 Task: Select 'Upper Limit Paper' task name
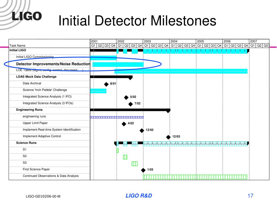point(35,123)
